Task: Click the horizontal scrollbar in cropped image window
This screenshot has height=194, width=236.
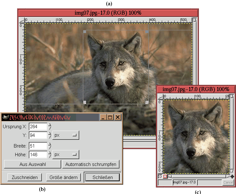Action: point(196,177)
